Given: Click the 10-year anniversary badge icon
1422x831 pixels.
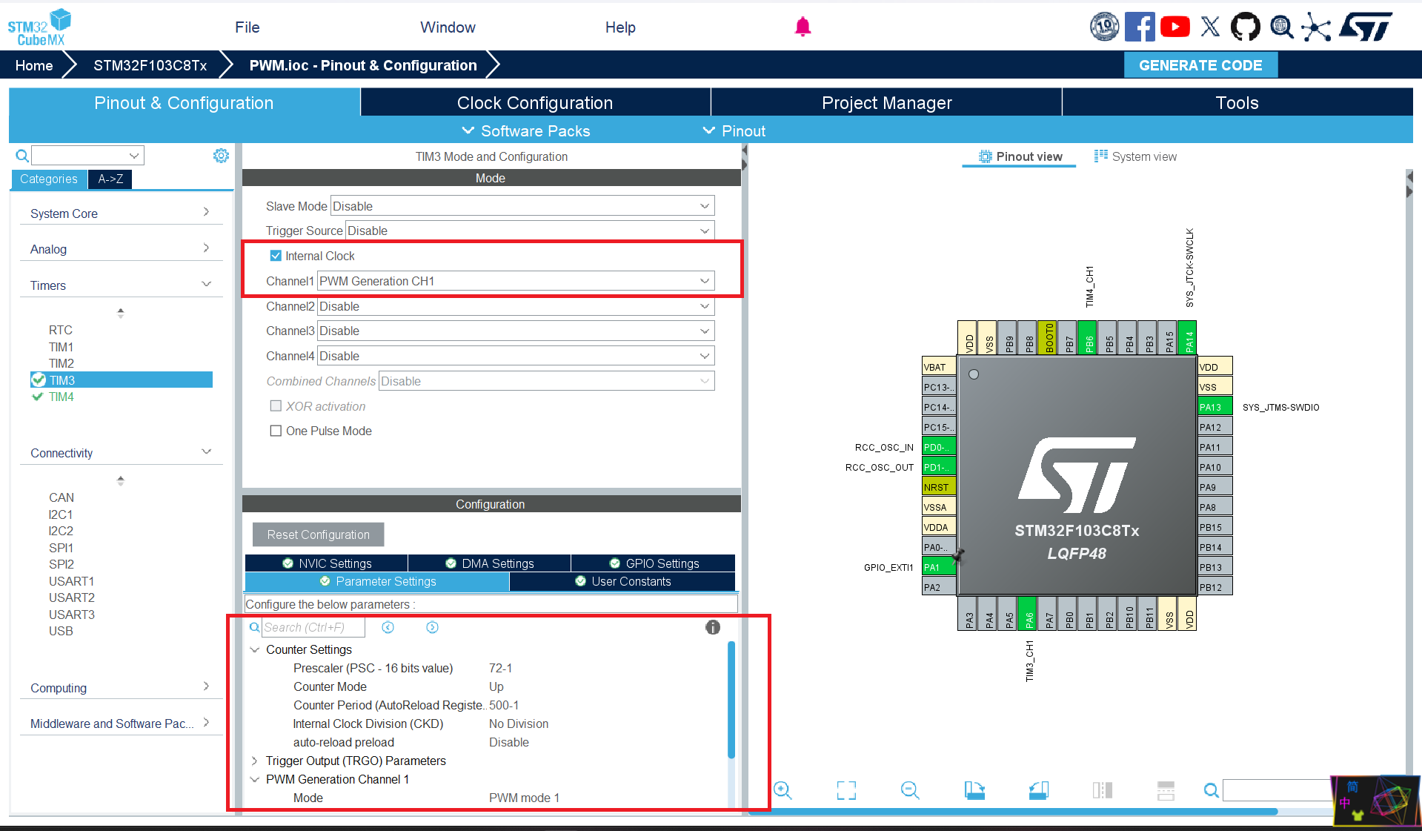Looking at the screenshot, I should coord(1105,27).
